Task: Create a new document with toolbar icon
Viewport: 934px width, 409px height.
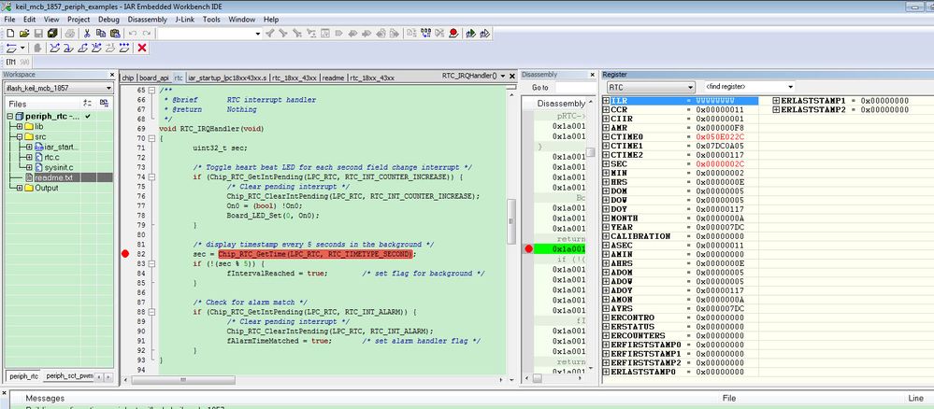Action: tap(10, 34)
